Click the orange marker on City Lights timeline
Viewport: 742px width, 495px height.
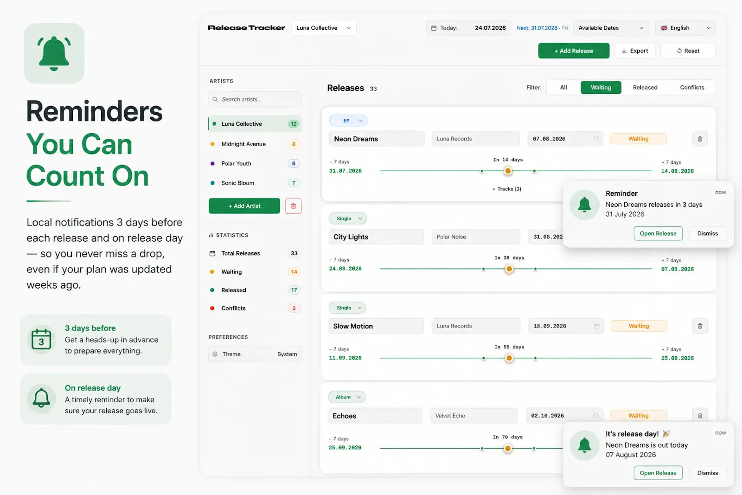pyautogui.click(x=509, y=269)
